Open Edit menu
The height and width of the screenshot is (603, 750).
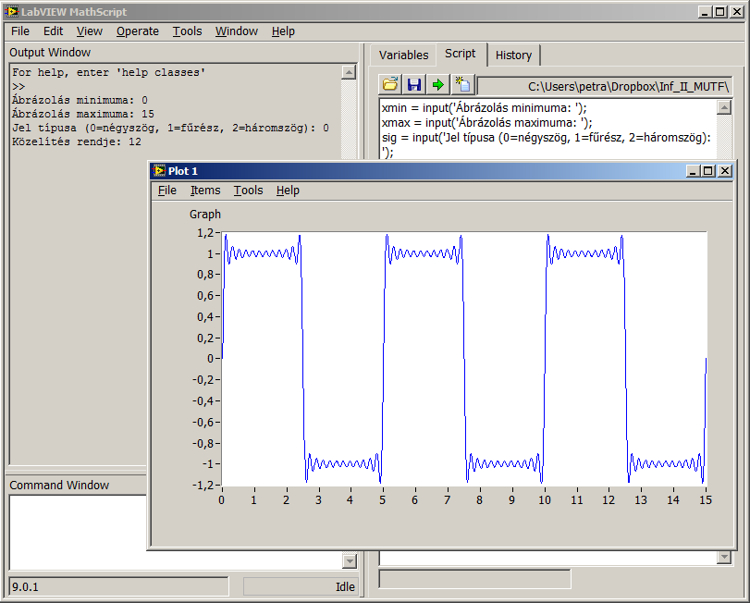click(x=53, y=31)
